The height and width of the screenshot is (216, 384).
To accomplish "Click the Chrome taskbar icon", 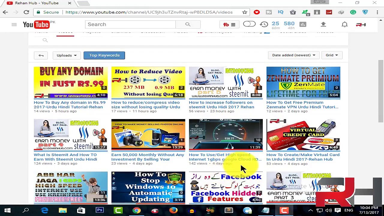I will click(x=136, y=211).
